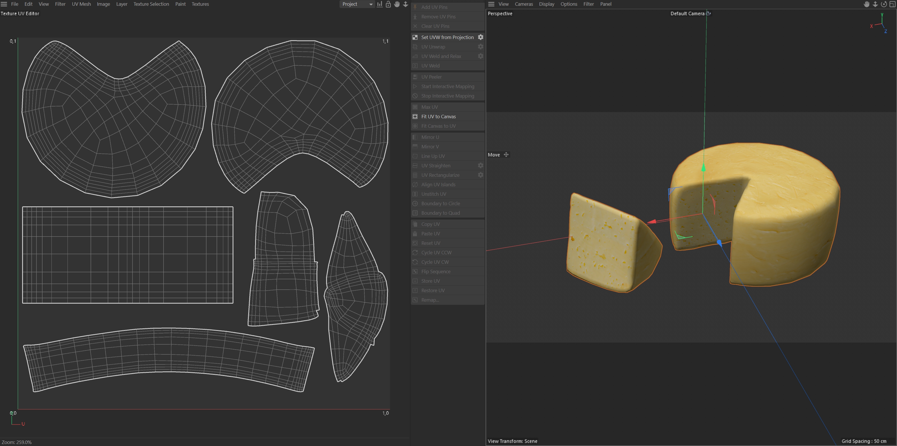Click the checker icon for Set UVW from Projection
Image resolution: width=897 pixels, height=446 pixels.
tap(415, 37)
